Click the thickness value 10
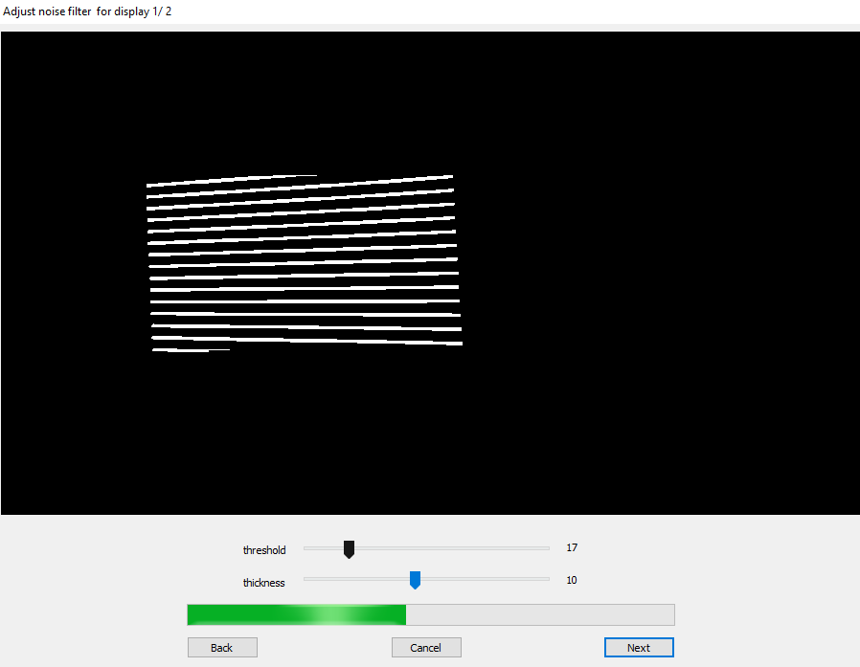The height and width of the screenshot is (667, 860). click(x=572, y=580)
